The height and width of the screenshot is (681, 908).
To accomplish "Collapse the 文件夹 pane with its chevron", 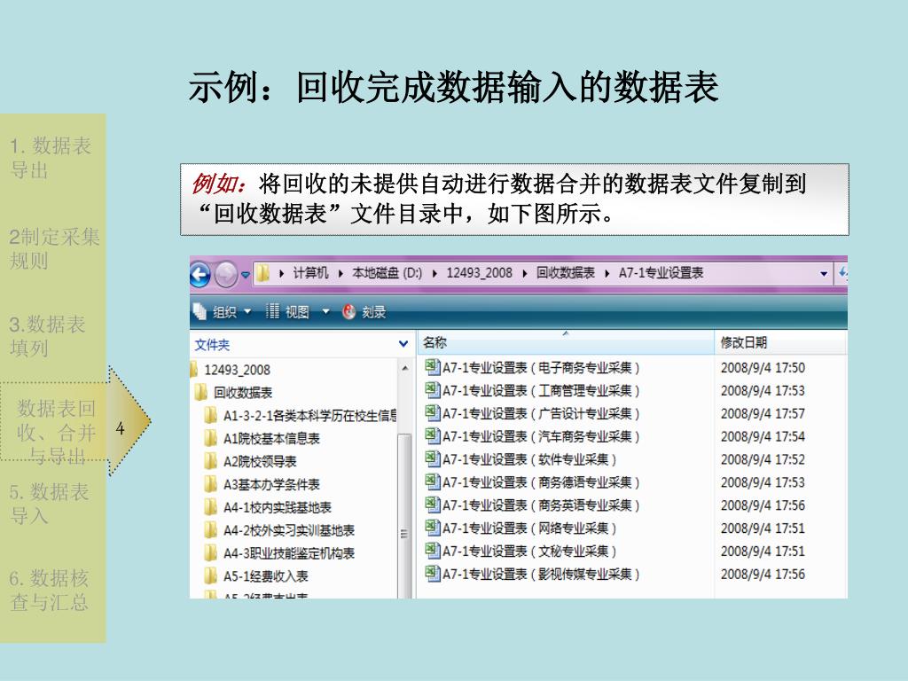I will (x=403, y=344).
